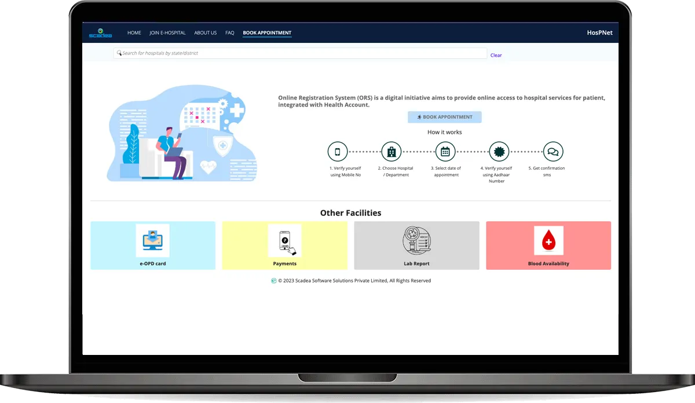Click the calendar date selection step icon
The width and height of the screenshot is (695, 403).
445,152
